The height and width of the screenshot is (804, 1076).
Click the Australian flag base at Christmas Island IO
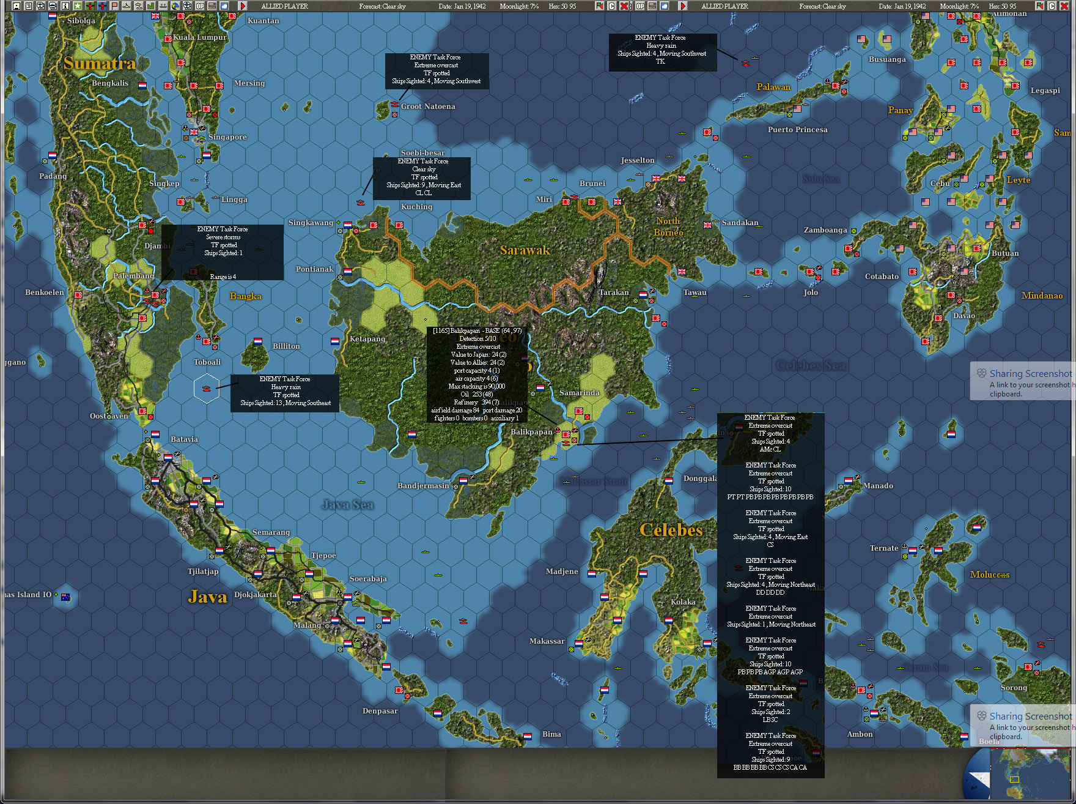65,597
